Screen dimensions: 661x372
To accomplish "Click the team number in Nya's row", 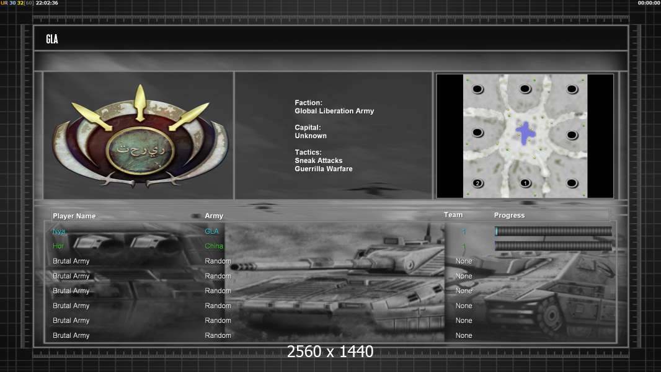I will pos(464,231).
